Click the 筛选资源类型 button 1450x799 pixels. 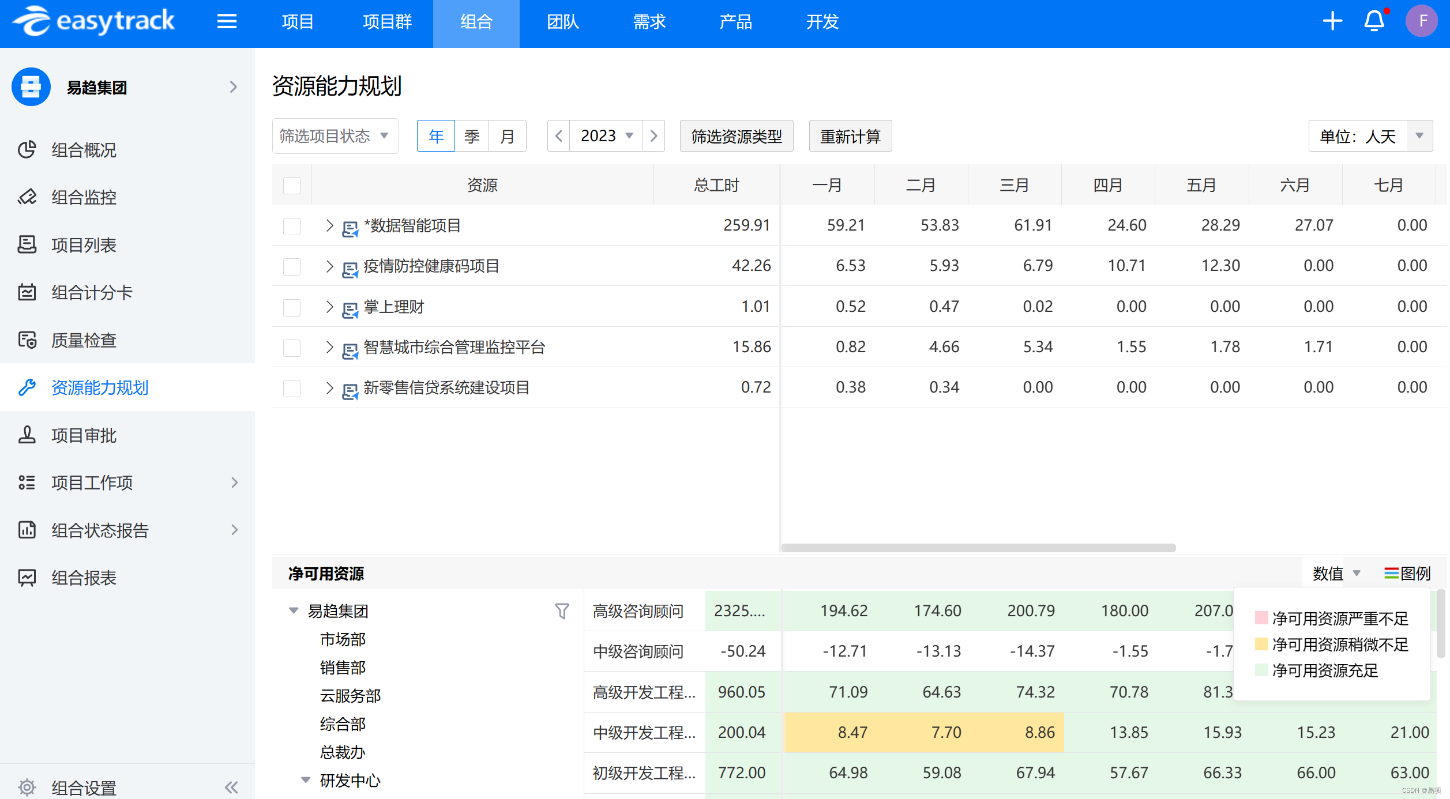pos(737,136)
